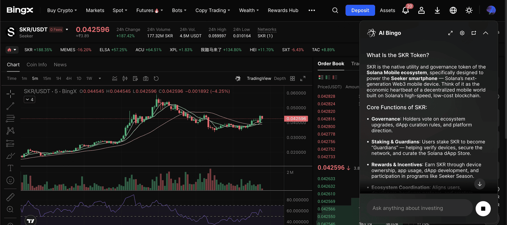Switch to the Coin Info tab

point(36,65)
